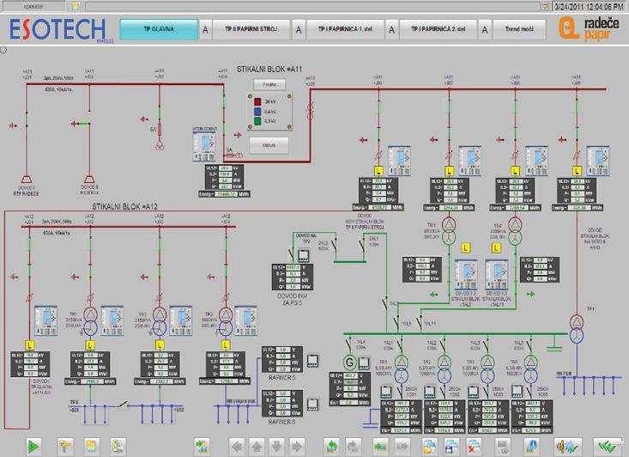629x457 pixels.
Task: Open the protection relay on A11 +J08 feeder
Action: 536,161
